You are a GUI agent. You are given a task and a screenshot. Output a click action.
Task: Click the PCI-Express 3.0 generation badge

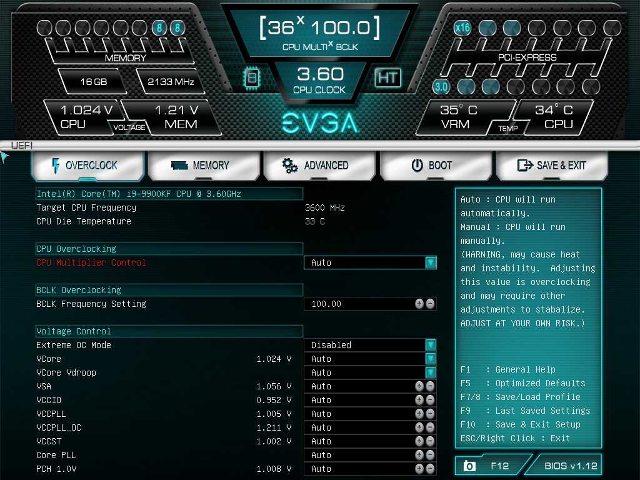[x=441, y=86]
